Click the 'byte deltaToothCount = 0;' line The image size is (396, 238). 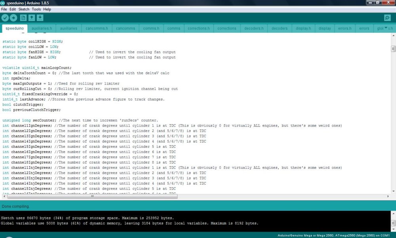[86, 73]
